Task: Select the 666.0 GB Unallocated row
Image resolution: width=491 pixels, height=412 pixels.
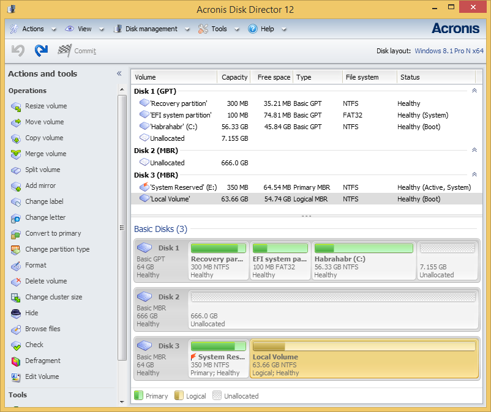Action: (307, 163)
